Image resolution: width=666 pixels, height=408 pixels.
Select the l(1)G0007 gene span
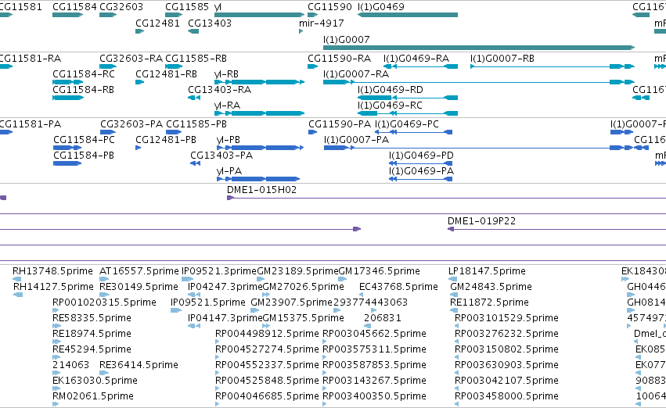(479, 48)
